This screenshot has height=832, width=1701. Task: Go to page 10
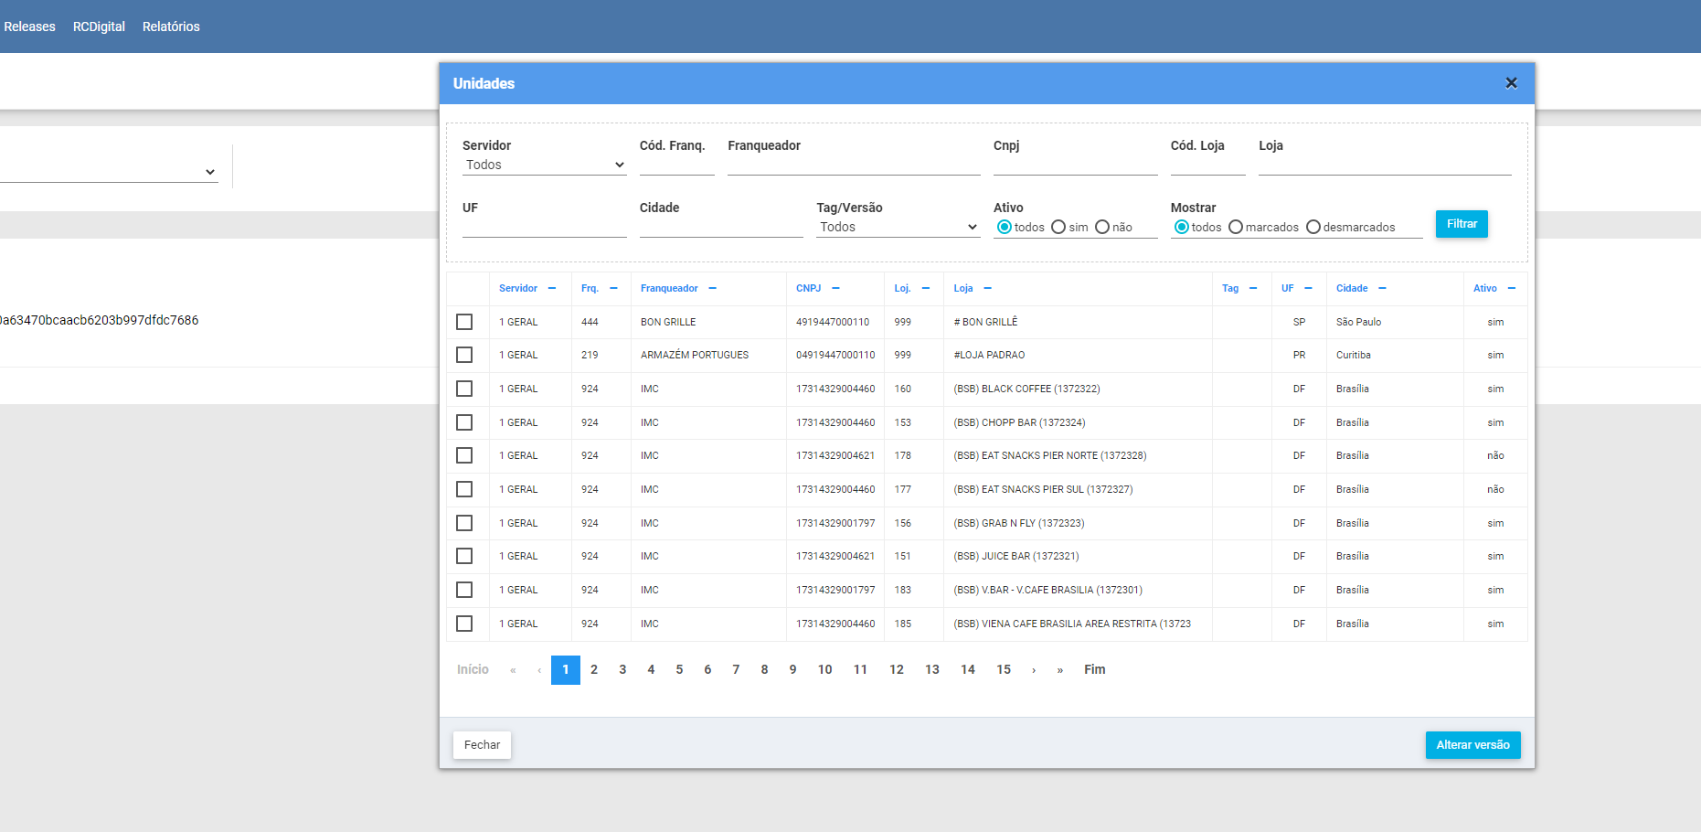click(824, 670)
